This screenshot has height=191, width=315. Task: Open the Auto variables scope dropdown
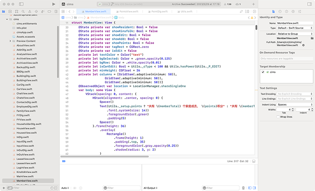(x=65, y=188)
